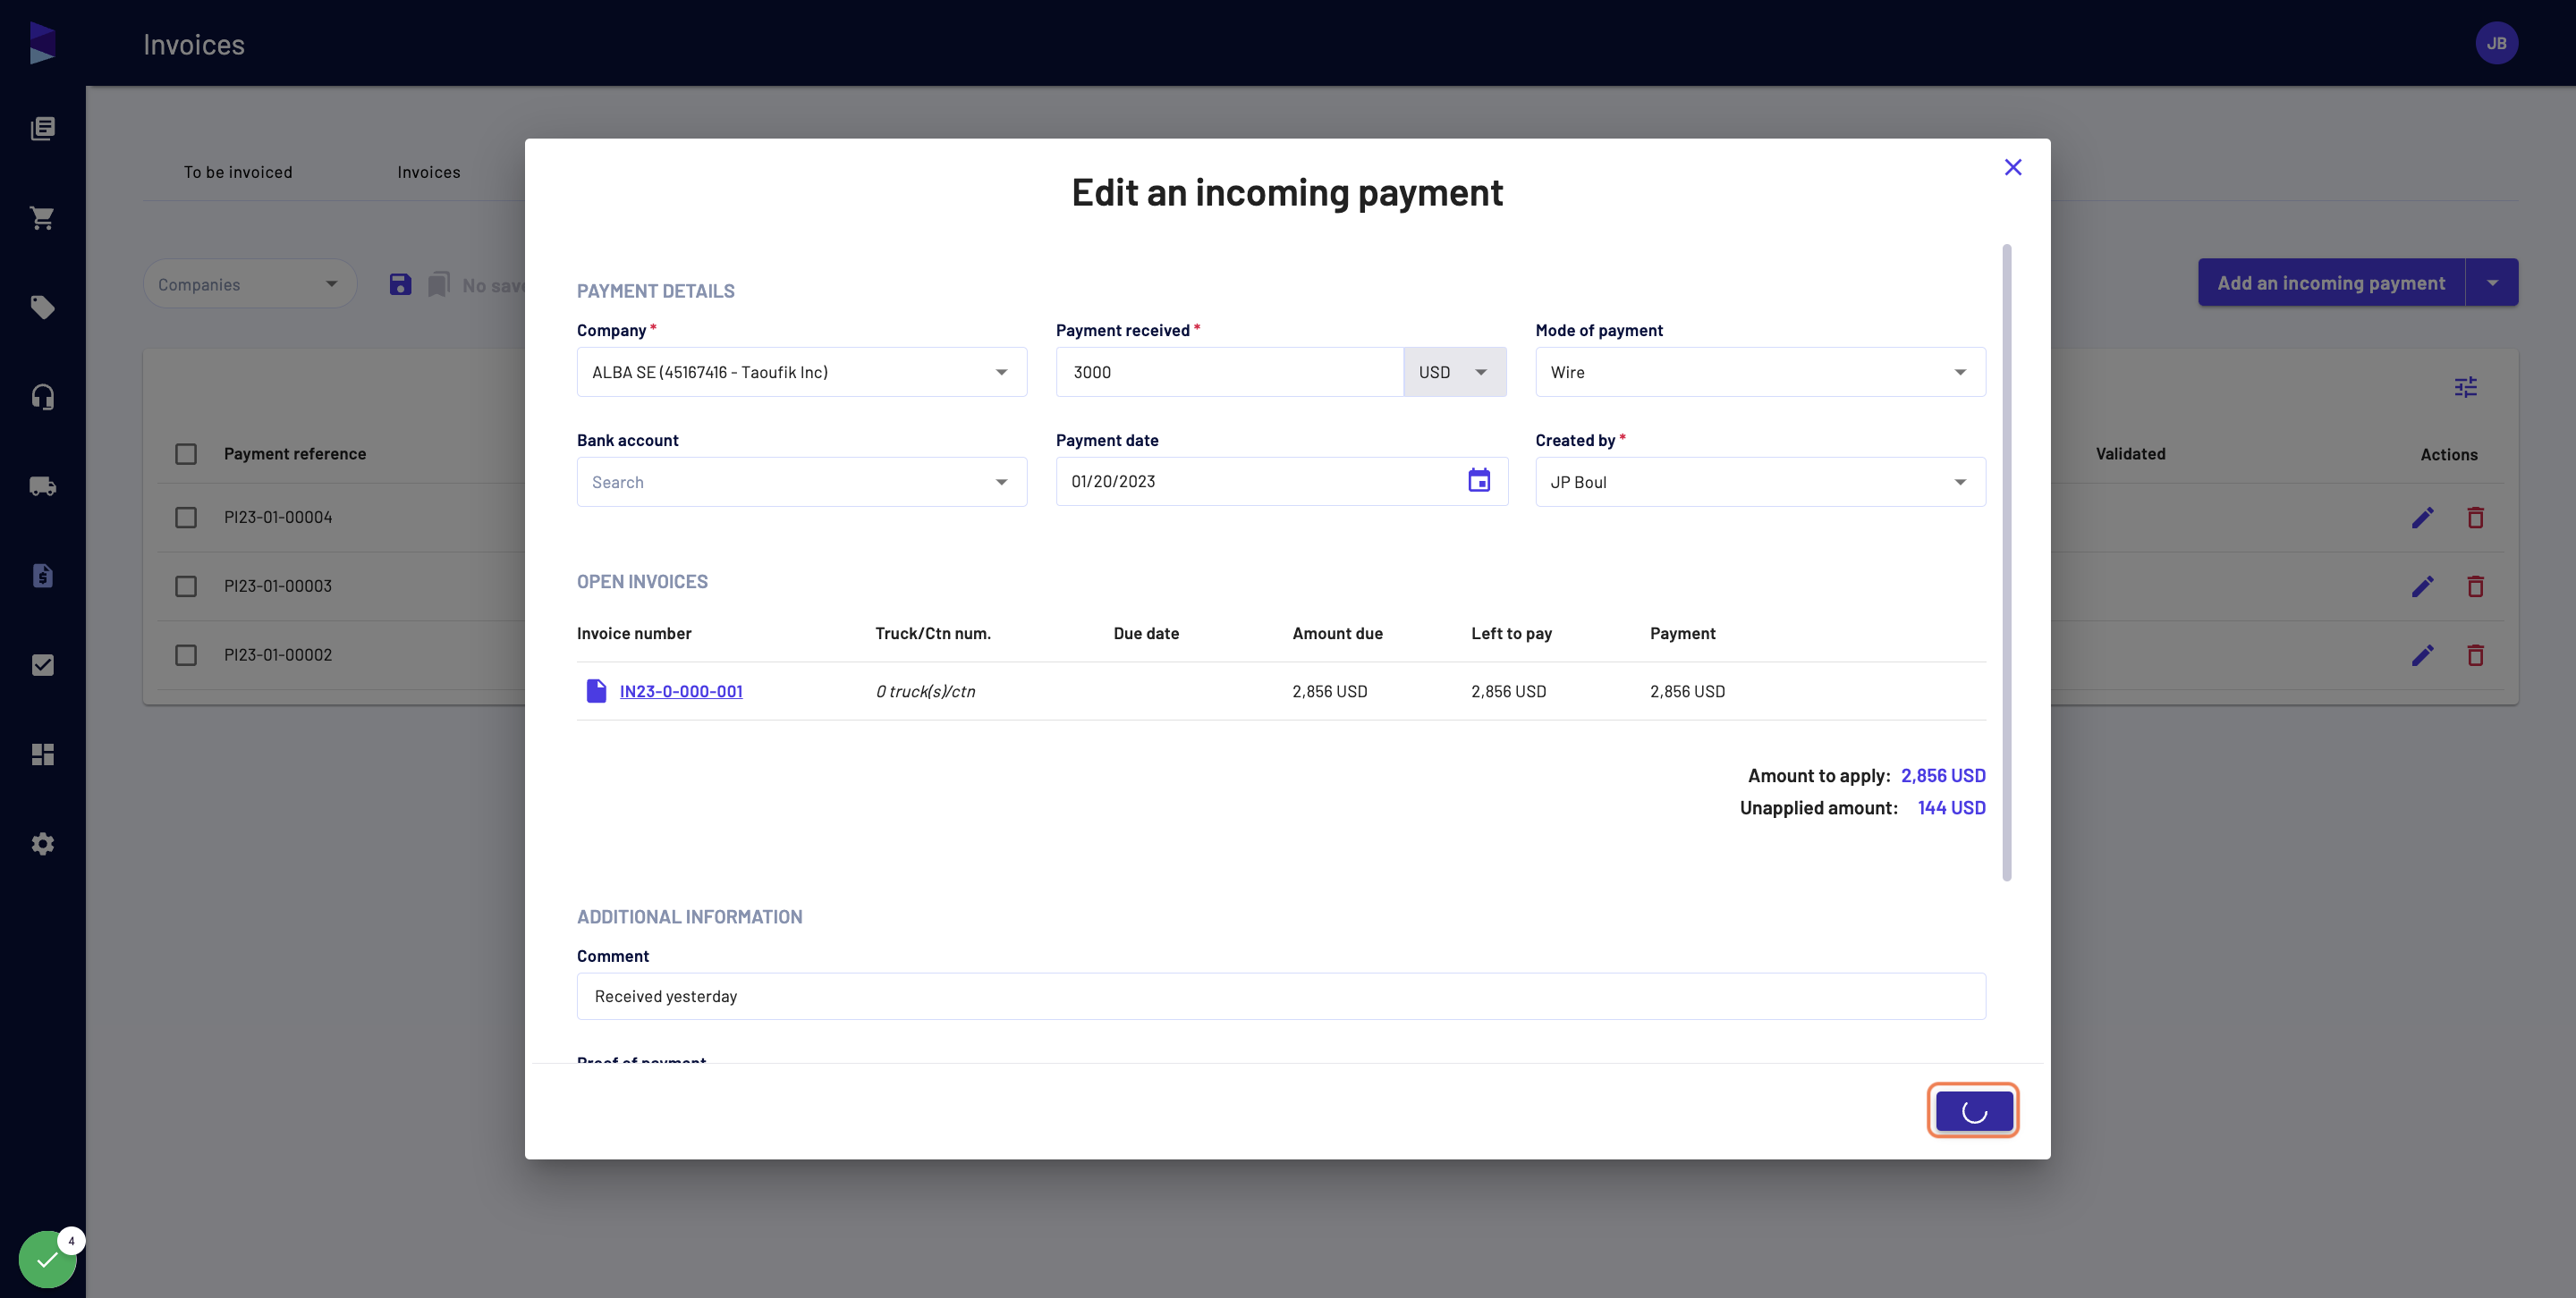Toggle the select-all Payment reference checkbox
The height and width of the screenshot is (1298, 2576).
[186, 453]
